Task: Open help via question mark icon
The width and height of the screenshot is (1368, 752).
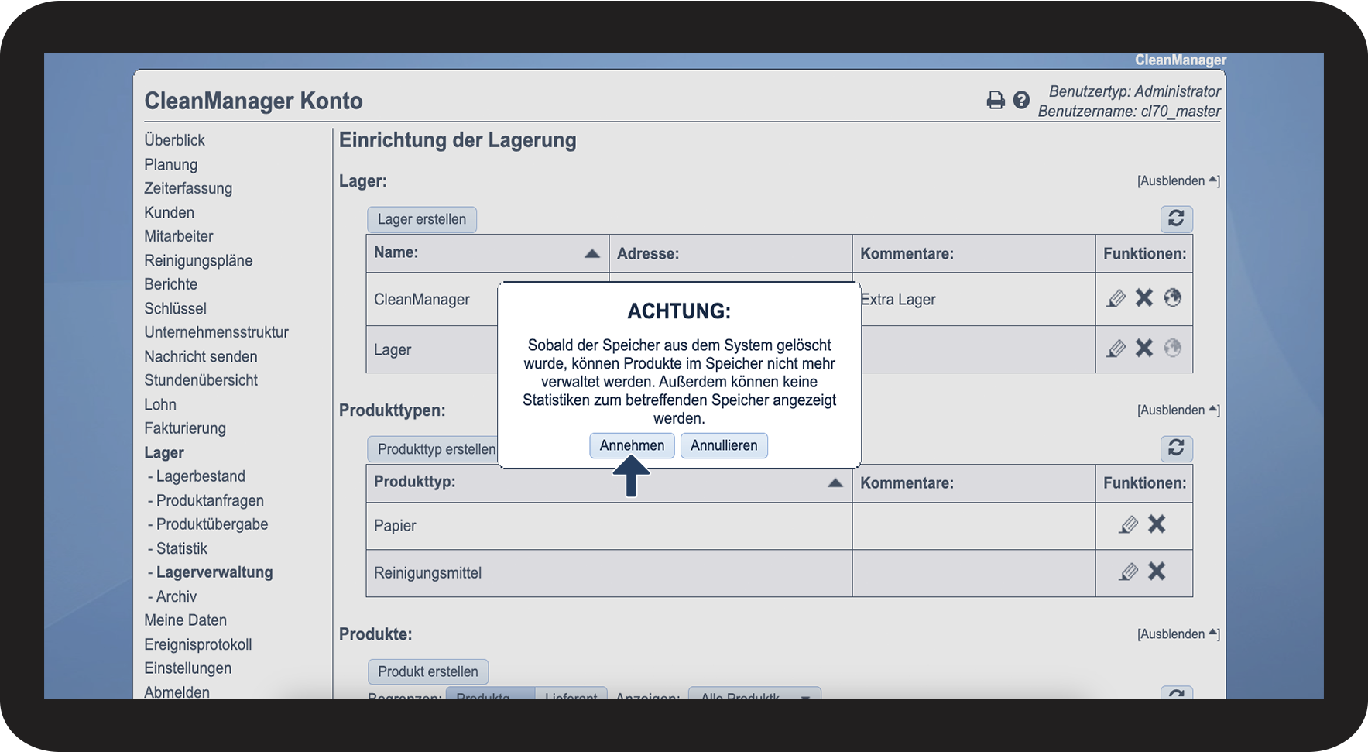Action: [1021, 100]
